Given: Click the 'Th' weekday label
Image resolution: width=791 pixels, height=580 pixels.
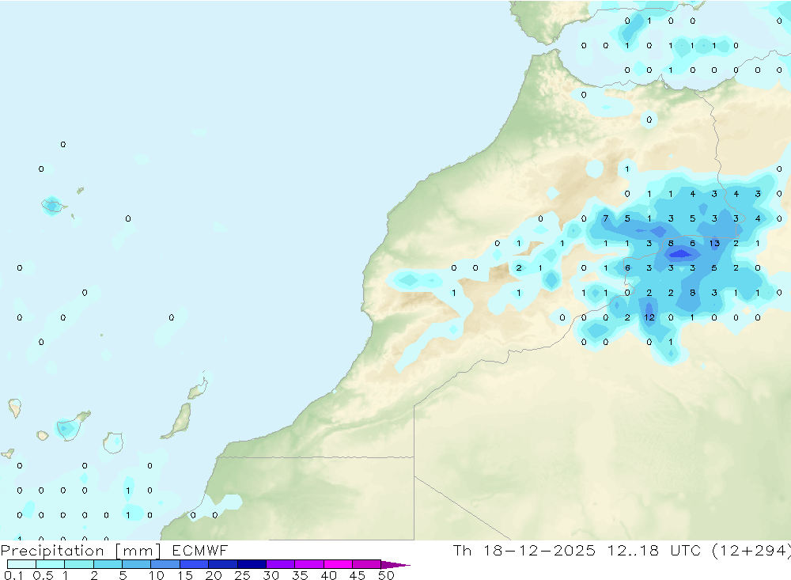Looking at the screenshot, I should coord(462,550).
